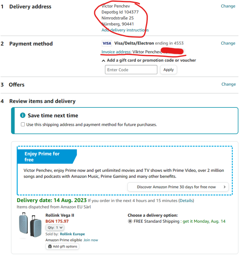The image size is (242, 255).
Task: Change the payment method
Action: (228, 43)
